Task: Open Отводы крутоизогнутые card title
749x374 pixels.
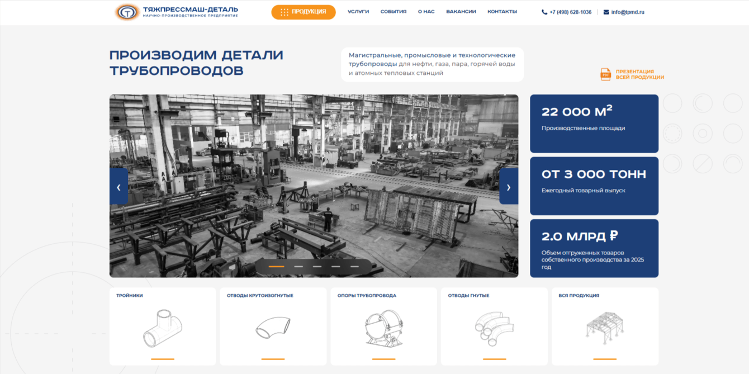Action: (x=260, y=296)
